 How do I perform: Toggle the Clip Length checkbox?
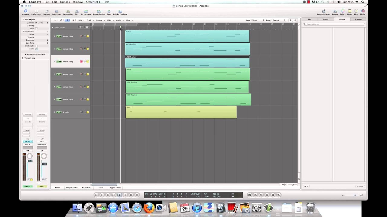[x=36, y=46]
